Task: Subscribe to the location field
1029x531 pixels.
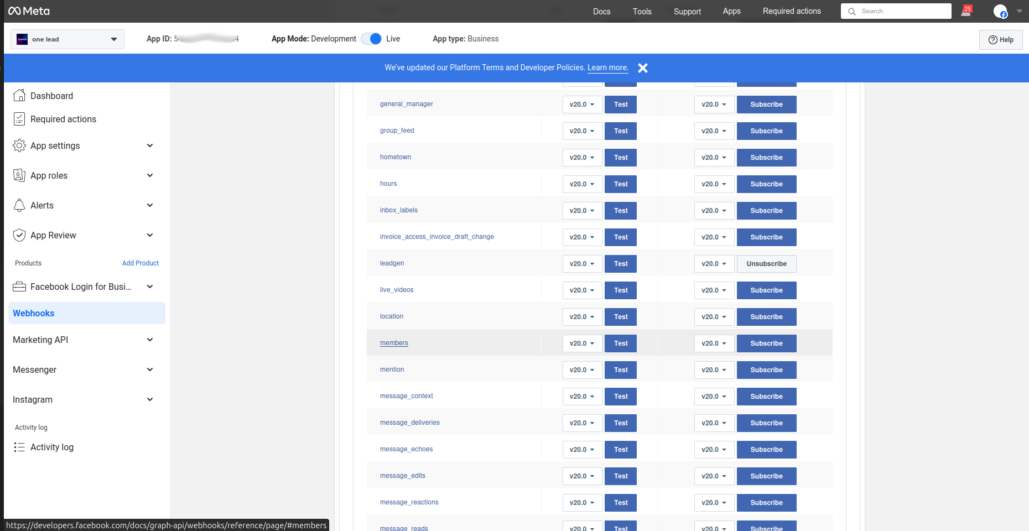Action: [766, 317]
